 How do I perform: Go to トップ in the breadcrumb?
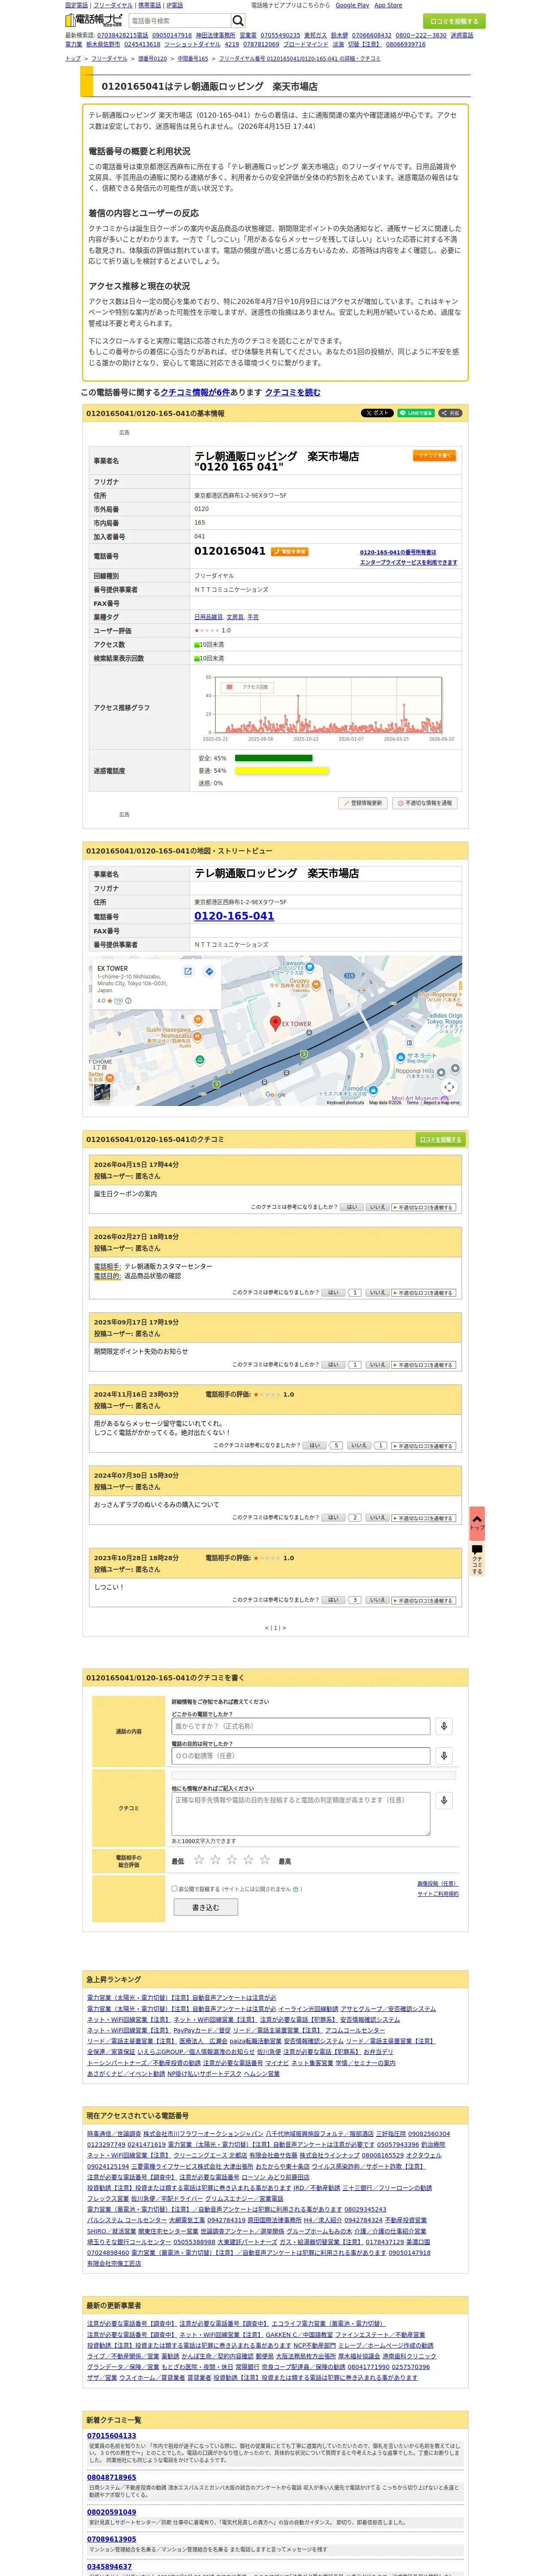coord(73,59)
